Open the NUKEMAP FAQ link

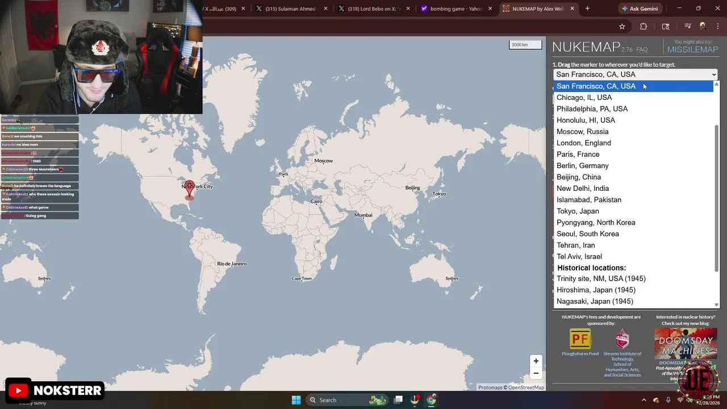click(x=642, y=50)
